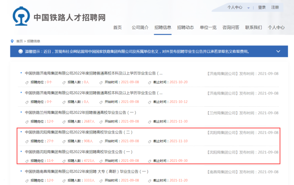
Task: Open 个人中心 in the top bar
Action: pyautogui.click(x=235, y=7)
